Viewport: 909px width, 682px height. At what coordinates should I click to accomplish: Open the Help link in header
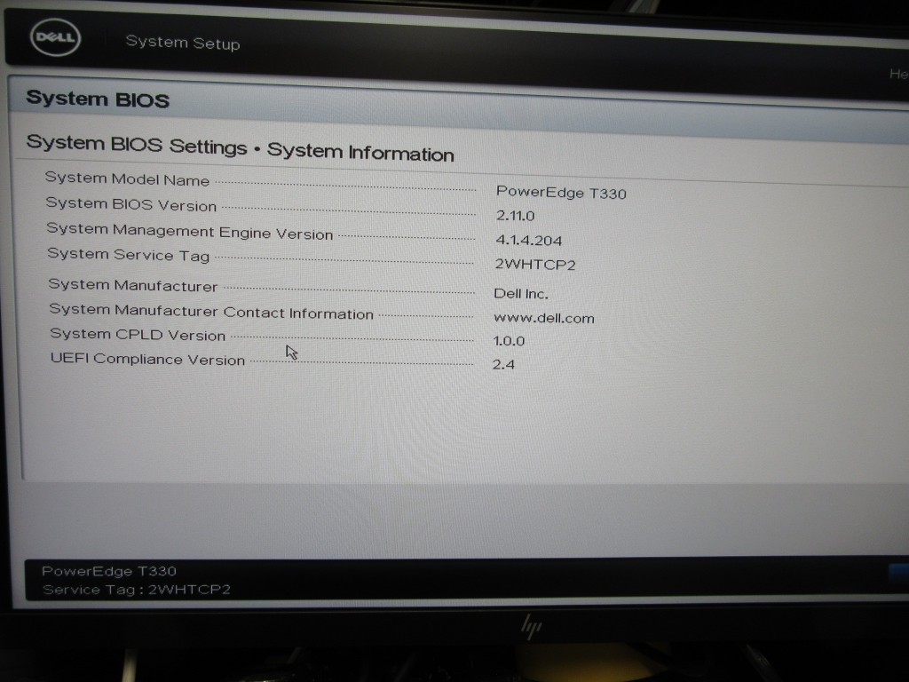898,74
